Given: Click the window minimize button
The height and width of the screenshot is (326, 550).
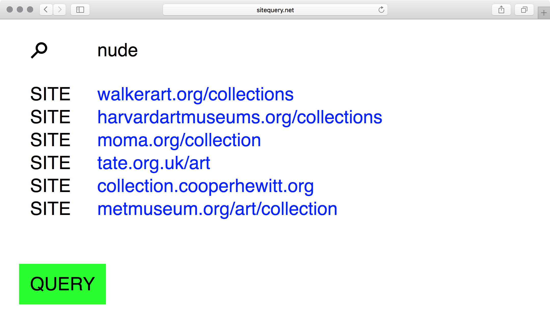Looking at the screenshot, I should tap(20, 10).
